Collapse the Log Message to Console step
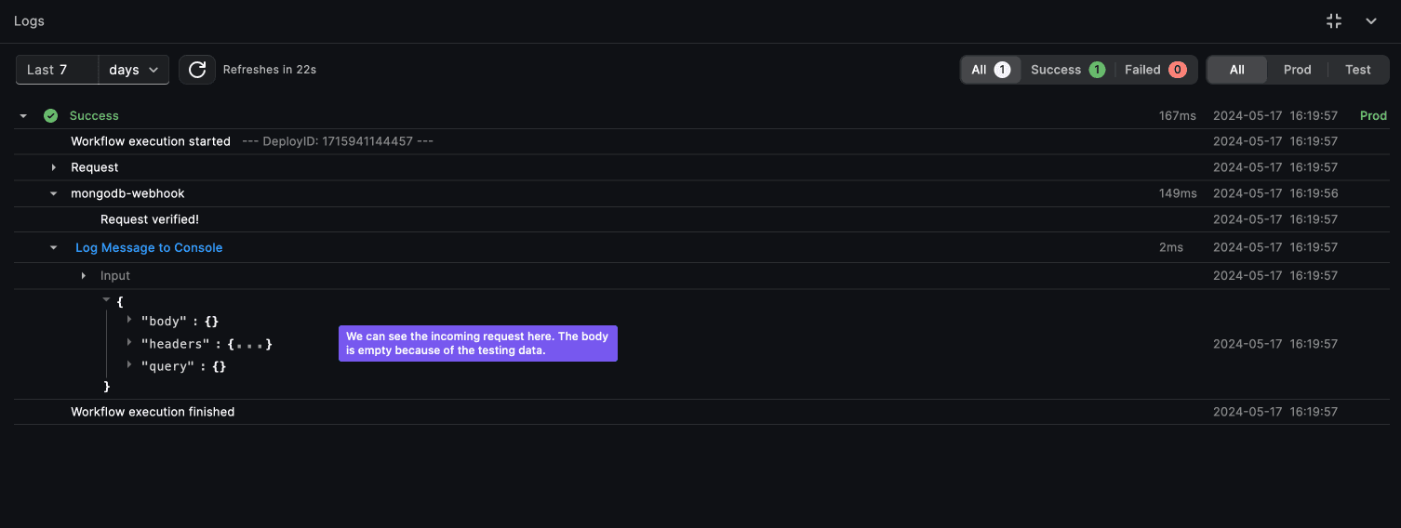The image size is (1401, 528). [x=54, y=248]
